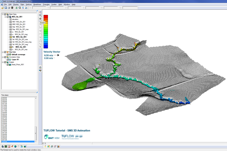
Task: Uncheck the default coverage checkbox
Action: 8,54
